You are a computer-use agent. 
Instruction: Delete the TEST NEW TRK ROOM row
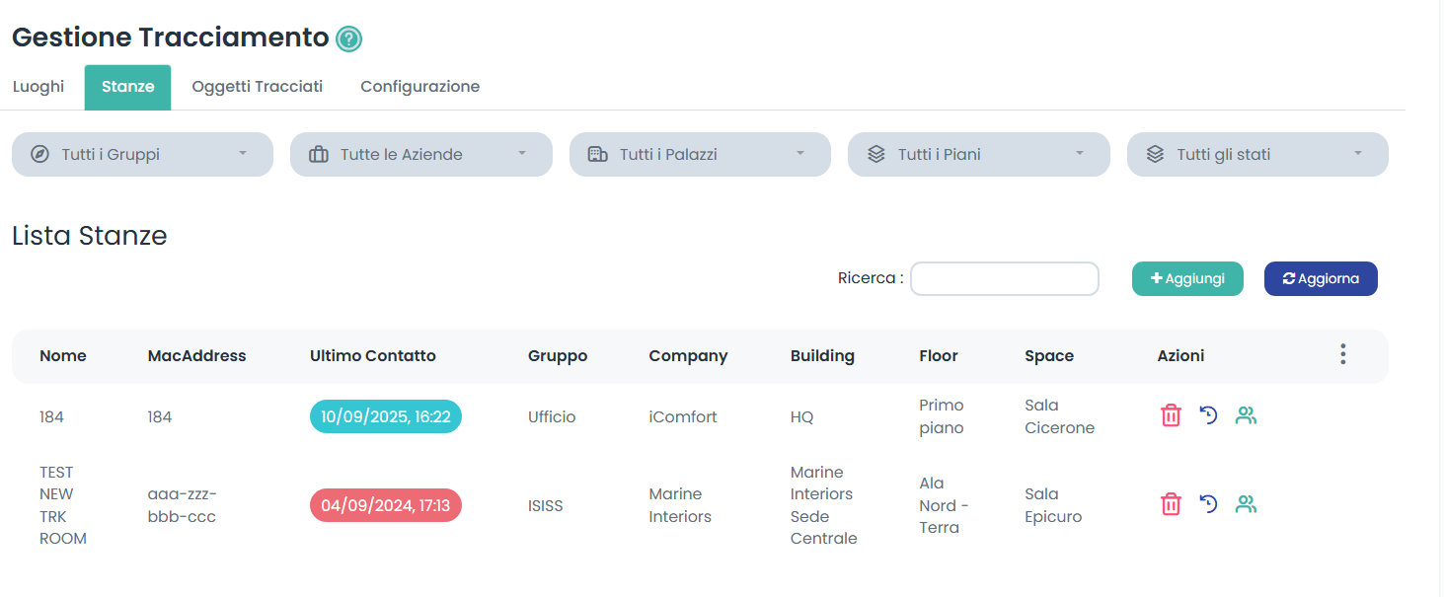1171,504
